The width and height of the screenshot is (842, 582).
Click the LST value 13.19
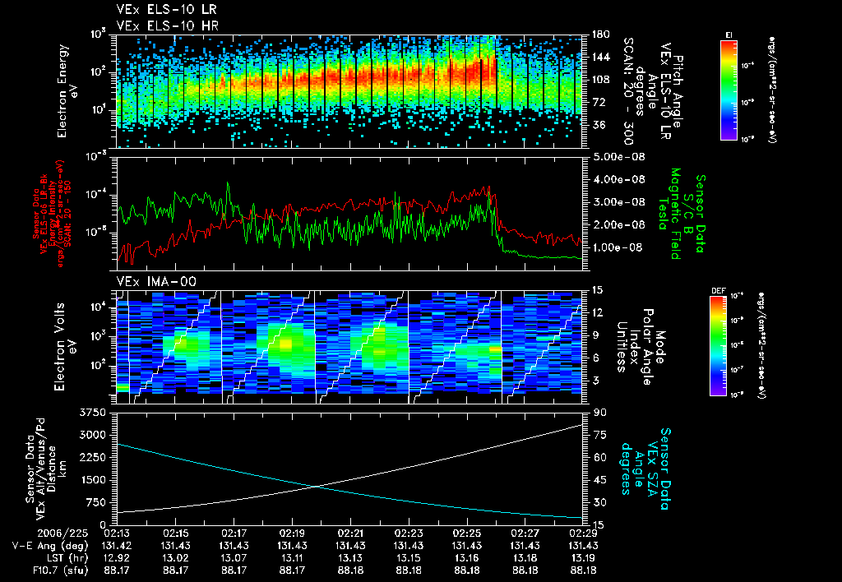coord(584,558)
